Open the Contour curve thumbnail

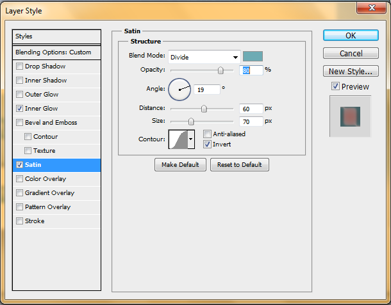(x=178, y=139)
